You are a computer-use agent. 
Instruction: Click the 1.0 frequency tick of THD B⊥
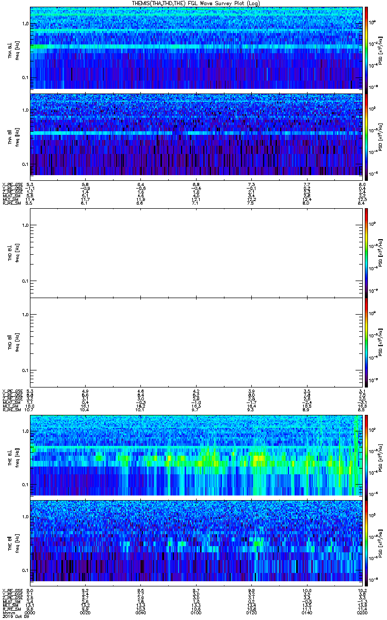coord(26,225)
